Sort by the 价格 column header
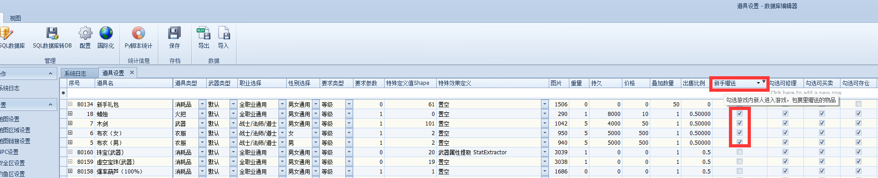The width and height of the screenshot is (878, 178). coord(636,83)
